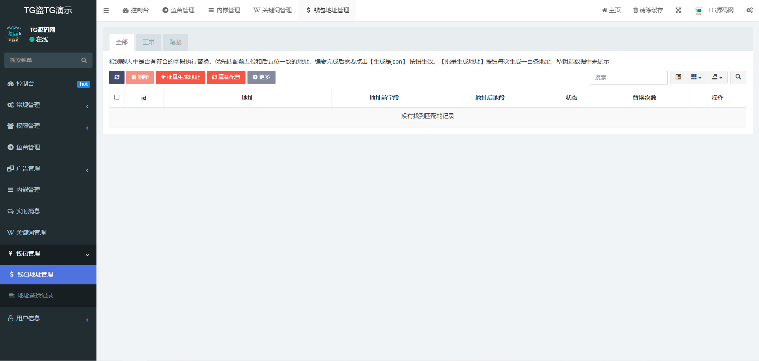The height and width of the screenshot is (361, 759).
Task: Click 批量生成地址 button
Action: (180, 77)
